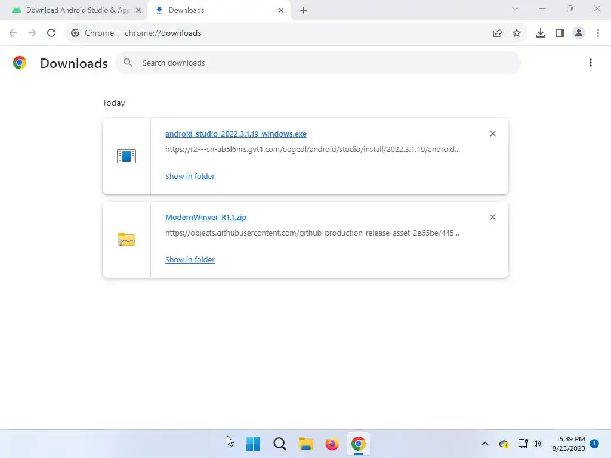The image size is (611, 458).
Task: Launch File Explorer from taskbar
Action: [x=306, y=444]
